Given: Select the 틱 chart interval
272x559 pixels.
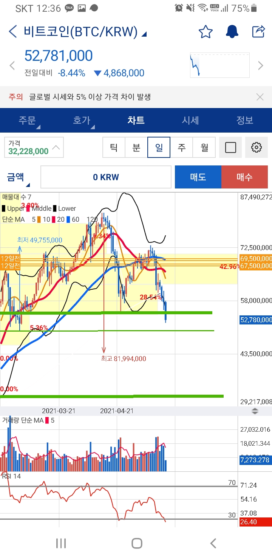Looking at the screenshot, I should pos(114,147).
